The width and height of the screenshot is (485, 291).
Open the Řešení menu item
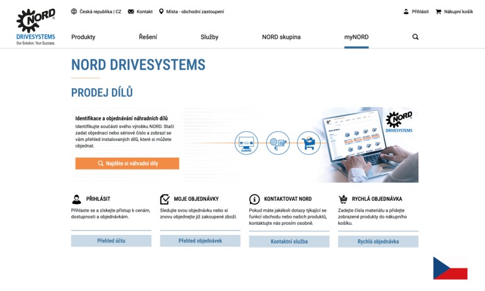148,37
